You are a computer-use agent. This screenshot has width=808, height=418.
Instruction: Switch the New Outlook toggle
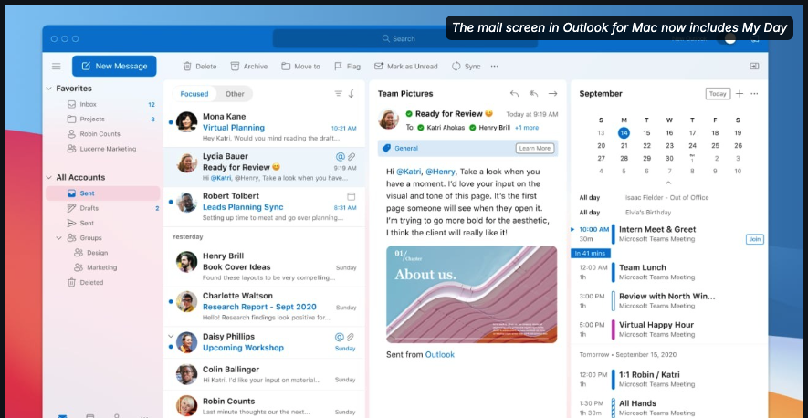(727, 39)
